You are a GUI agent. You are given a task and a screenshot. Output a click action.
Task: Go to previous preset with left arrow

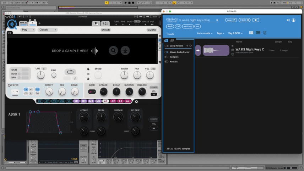pyautogui.click(x=141, y=17)
